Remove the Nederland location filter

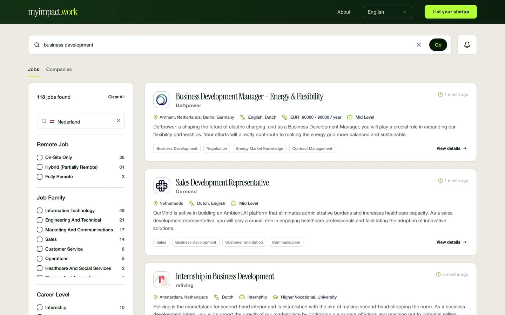119,120
